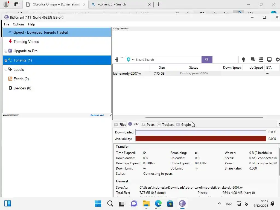
Task: Sort by ETA column header
Action: pos(269,68)
